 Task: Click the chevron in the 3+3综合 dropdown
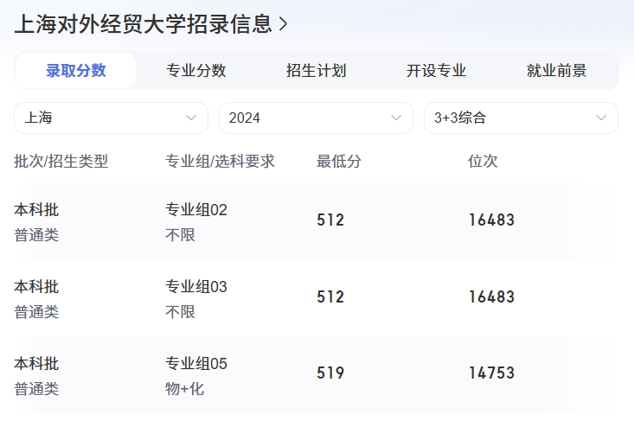[x=601, y=118]
